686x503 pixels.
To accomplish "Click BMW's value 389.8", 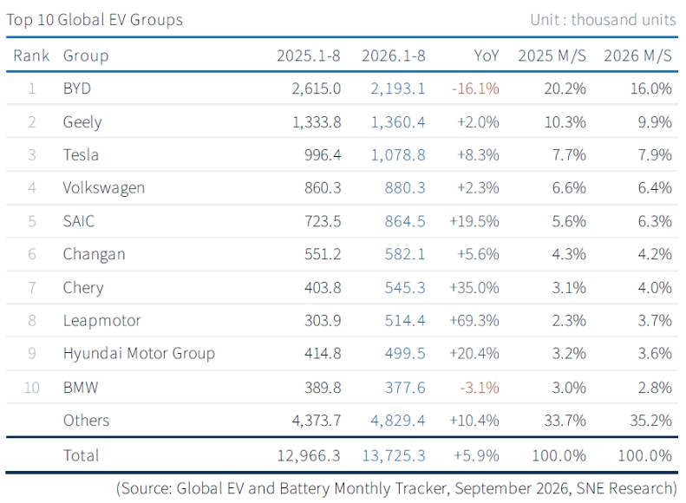I will point(323,388).
